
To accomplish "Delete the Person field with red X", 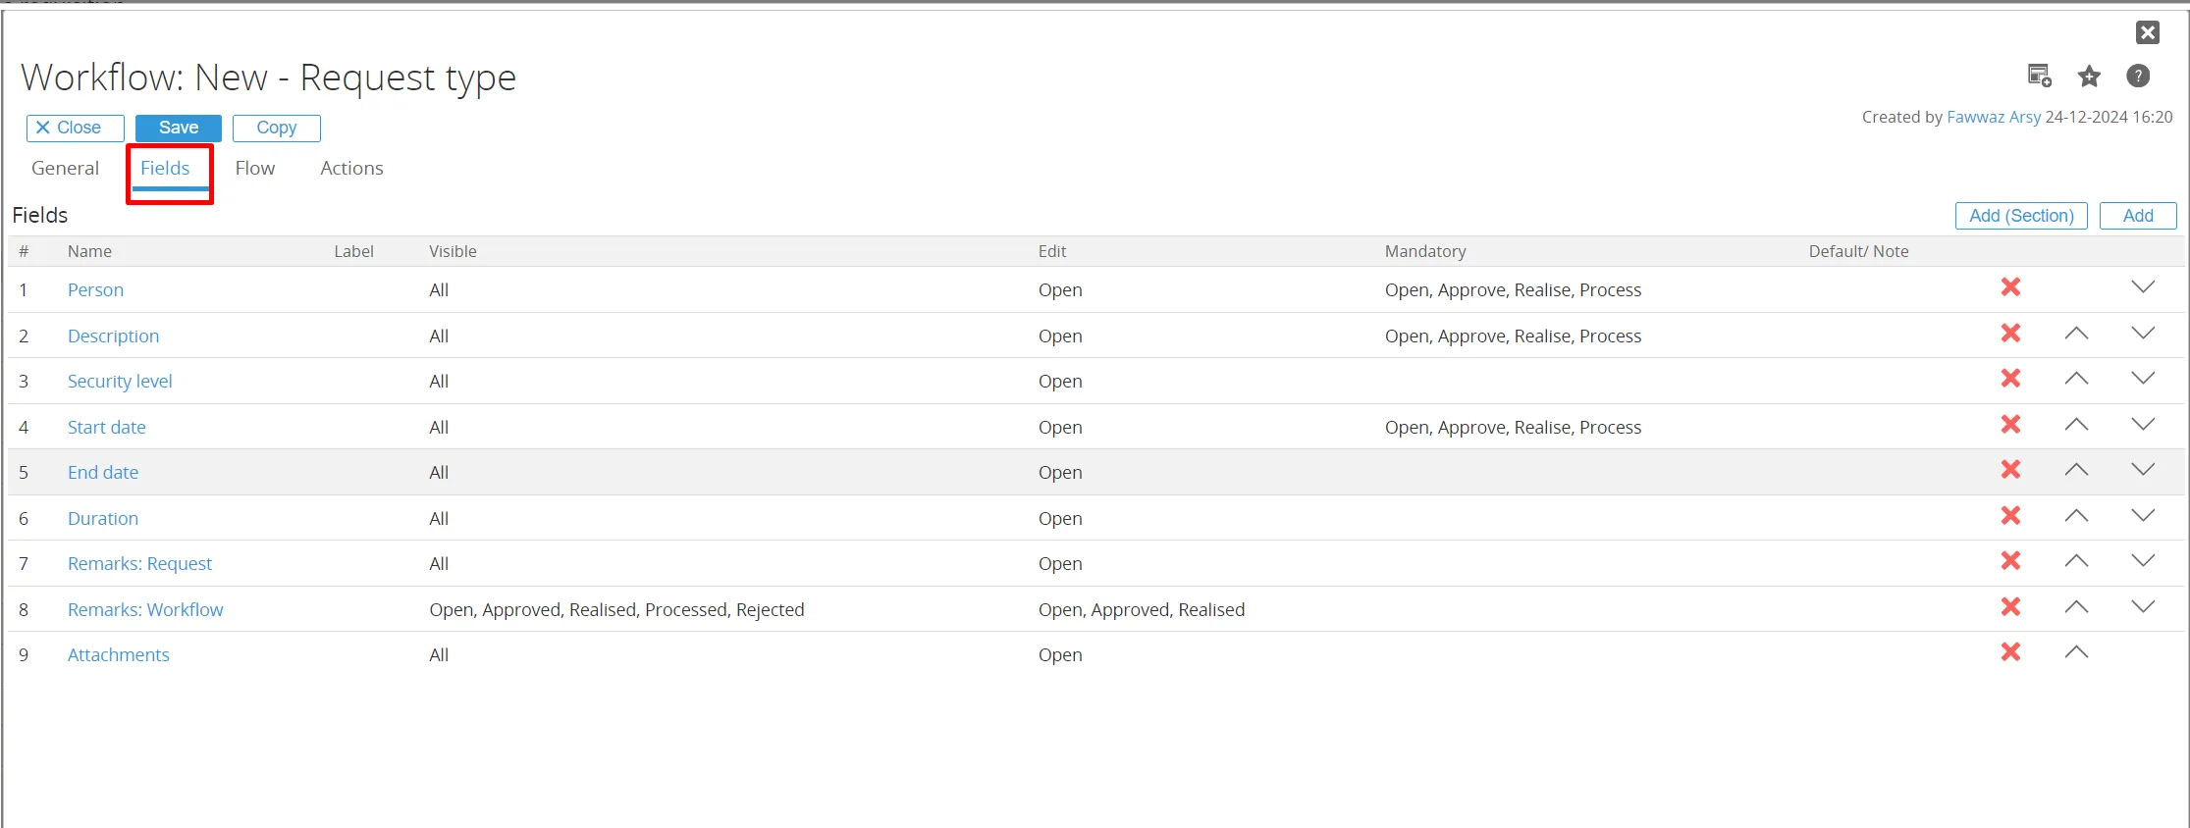I will tap(2010, 287).
